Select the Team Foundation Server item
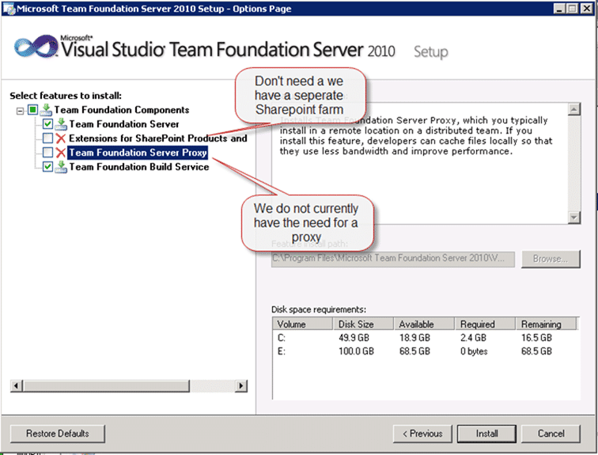The height and width of the screenshot is (455, 598). 124,124
